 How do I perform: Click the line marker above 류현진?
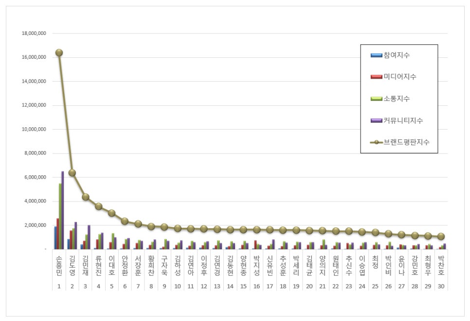coord(99,206)
